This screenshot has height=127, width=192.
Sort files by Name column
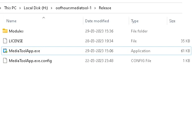click(11, 21)
